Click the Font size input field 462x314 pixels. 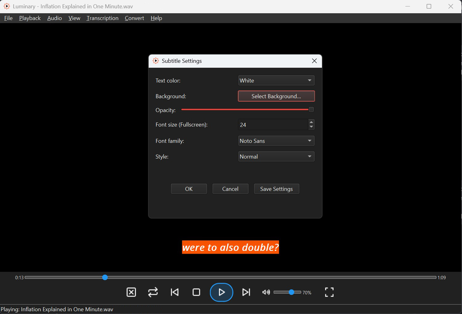click(273, 125)
